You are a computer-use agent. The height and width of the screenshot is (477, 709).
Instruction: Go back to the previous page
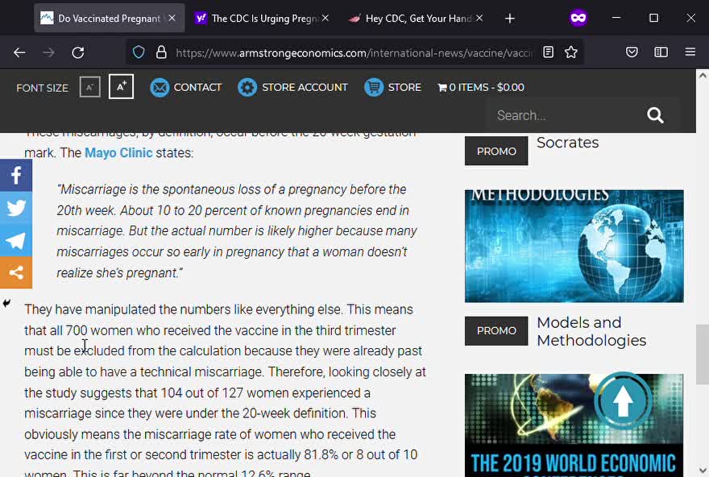coord(19,52)
